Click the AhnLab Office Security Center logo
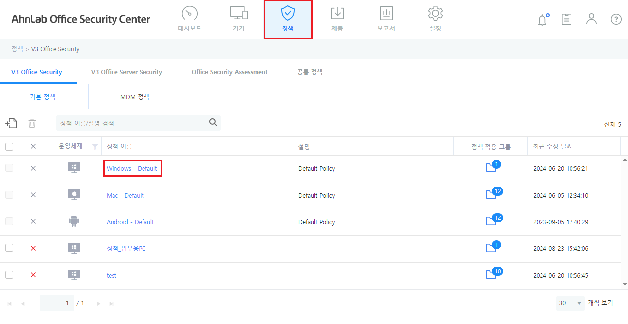The width and height of the screenshot is (628, 324). 81,19
